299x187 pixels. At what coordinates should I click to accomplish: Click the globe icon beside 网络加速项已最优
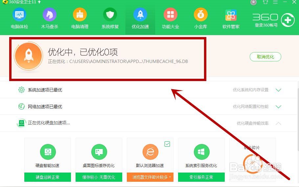(x=21, y=106)
